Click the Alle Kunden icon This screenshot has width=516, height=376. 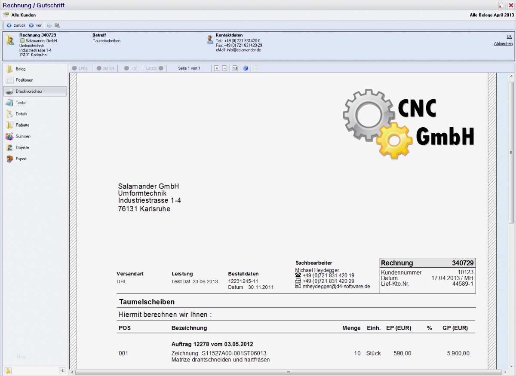coord(6,15)
